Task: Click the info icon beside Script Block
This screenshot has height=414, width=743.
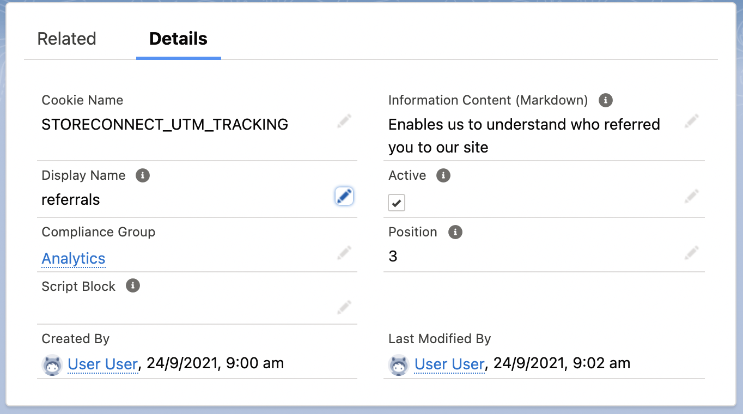Action: [x=132, y=285]
